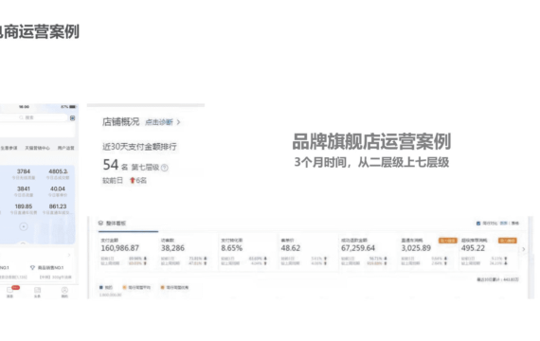540x341 pixels.
Task: Show more metrics with the right arrow after 495.22
Action: (x=524, y=249)
